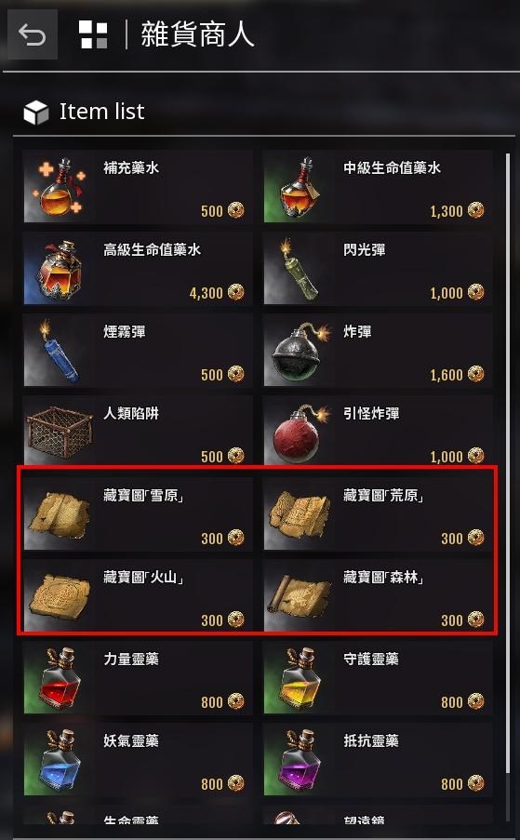Choose the red 引怪炸彈 bomb icon
The image size is (520, 840).
point(299,432)
